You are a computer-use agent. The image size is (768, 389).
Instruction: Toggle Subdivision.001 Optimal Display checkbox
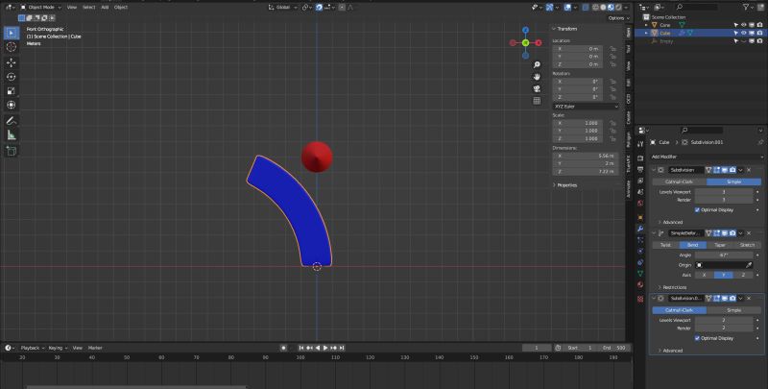[x=698, y=338]
